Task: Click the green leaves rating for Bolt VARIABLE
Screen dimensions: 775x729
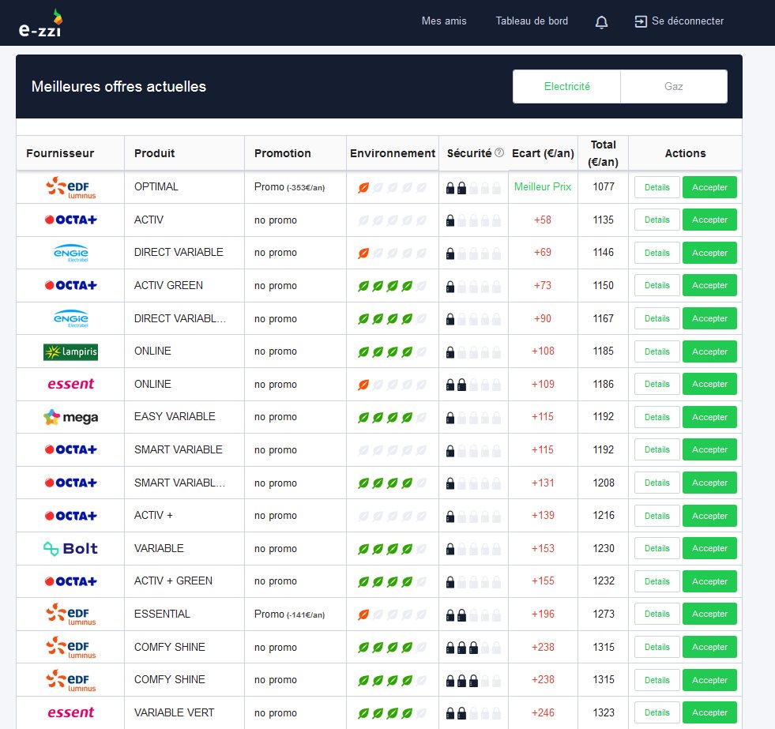Action: point(392,549)
